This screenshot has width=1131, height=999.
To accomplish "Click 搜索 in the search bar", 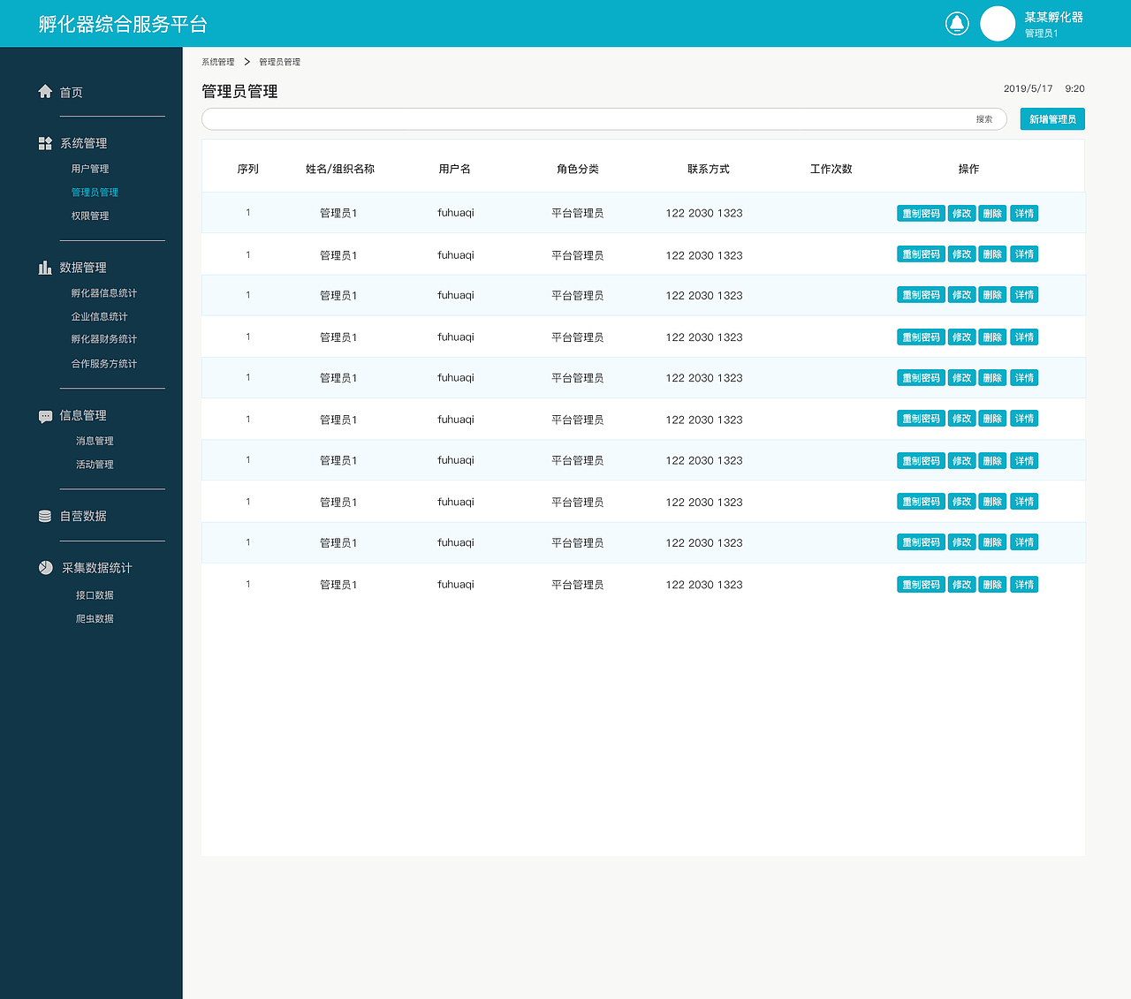I will (984, 119).
